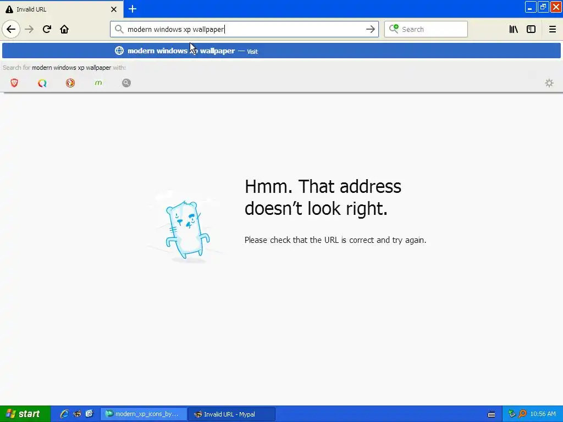The image size is (563, 422).
Task: Click the magnifier icon in the address bar
Action: [x=119, y=29]
